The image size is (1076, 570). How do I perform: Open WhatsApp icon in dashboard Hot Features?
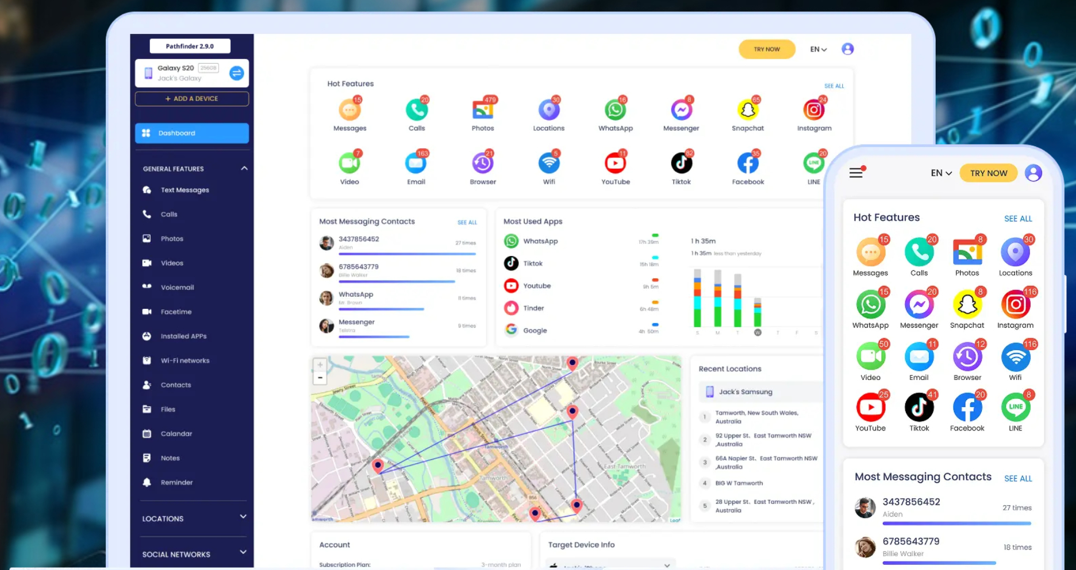click(x=615, y=110)
